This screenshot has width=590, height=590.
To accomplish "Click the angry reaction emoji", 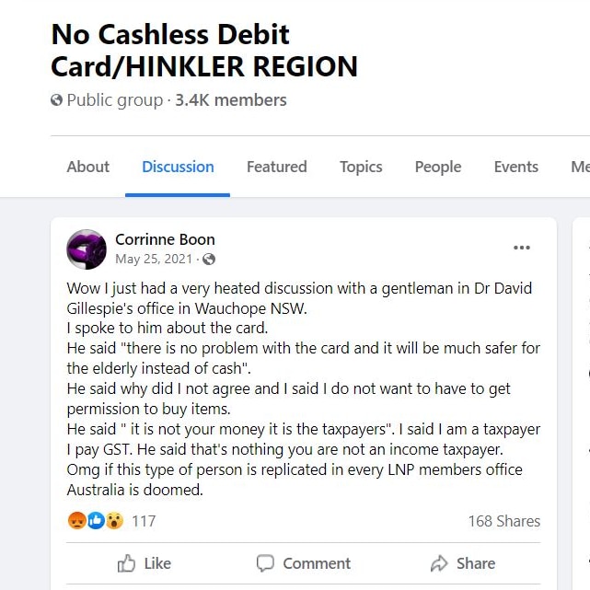I will (x=77, y=521).
